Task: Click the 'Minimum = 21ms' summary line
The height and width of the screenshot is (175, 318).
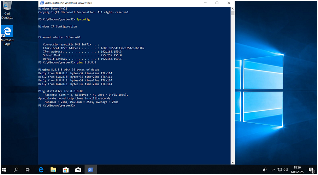Action: [x=82, y=102]
